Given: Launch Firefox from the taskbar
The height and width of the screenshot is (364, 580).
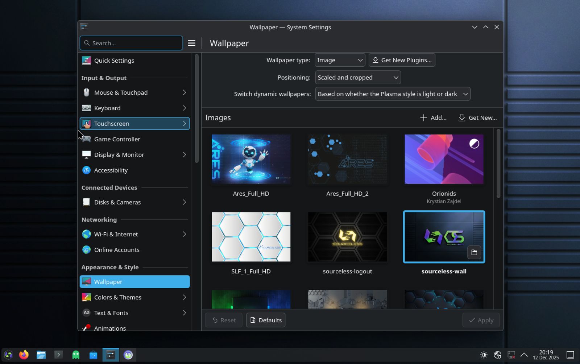Looking at the screenshot, I should click(x=24, y=355).
